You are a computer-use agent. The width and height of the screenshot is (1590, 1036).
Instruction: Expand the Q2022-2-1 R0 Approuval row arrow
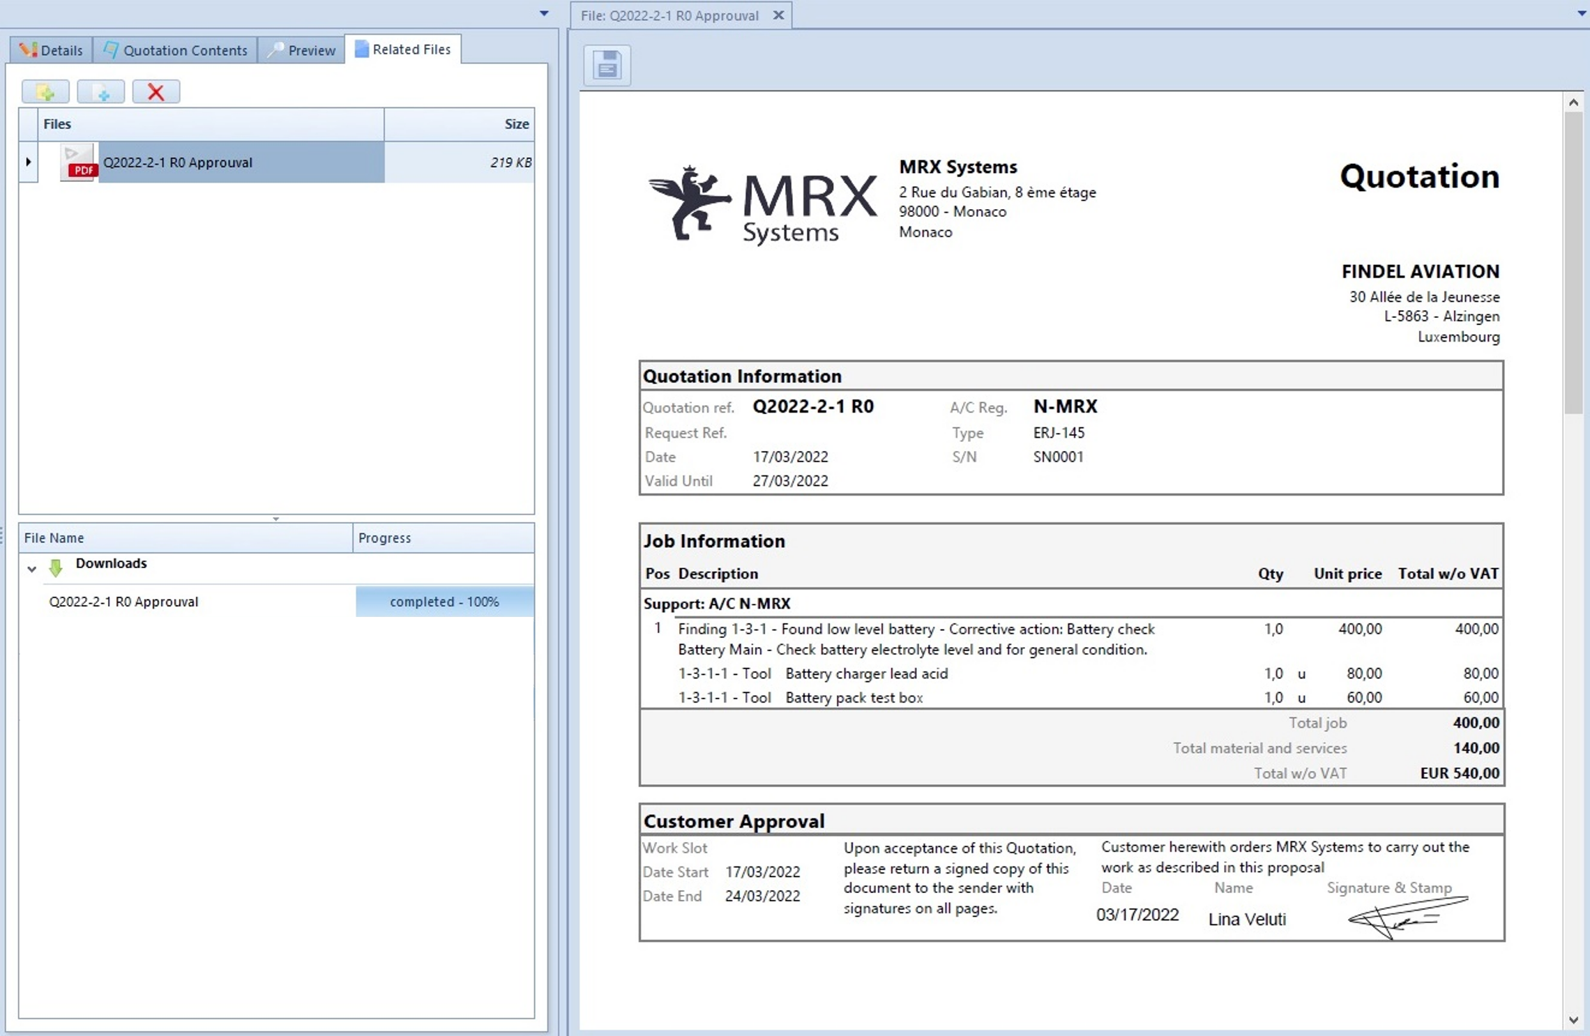pyautogui.click(x=29, y=162)
